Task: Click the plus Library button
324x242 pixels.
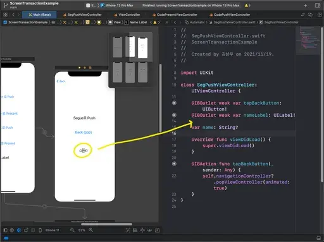Action: tap(305, 5)
